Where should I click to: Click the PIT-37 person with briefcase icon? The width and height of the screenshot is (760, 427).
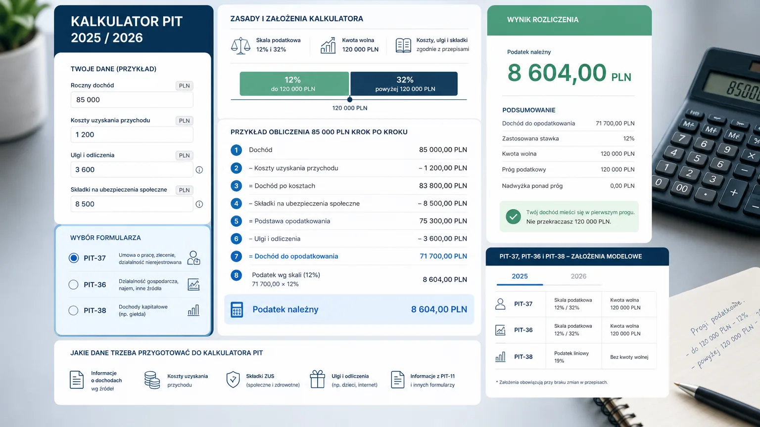pos(193,258)
